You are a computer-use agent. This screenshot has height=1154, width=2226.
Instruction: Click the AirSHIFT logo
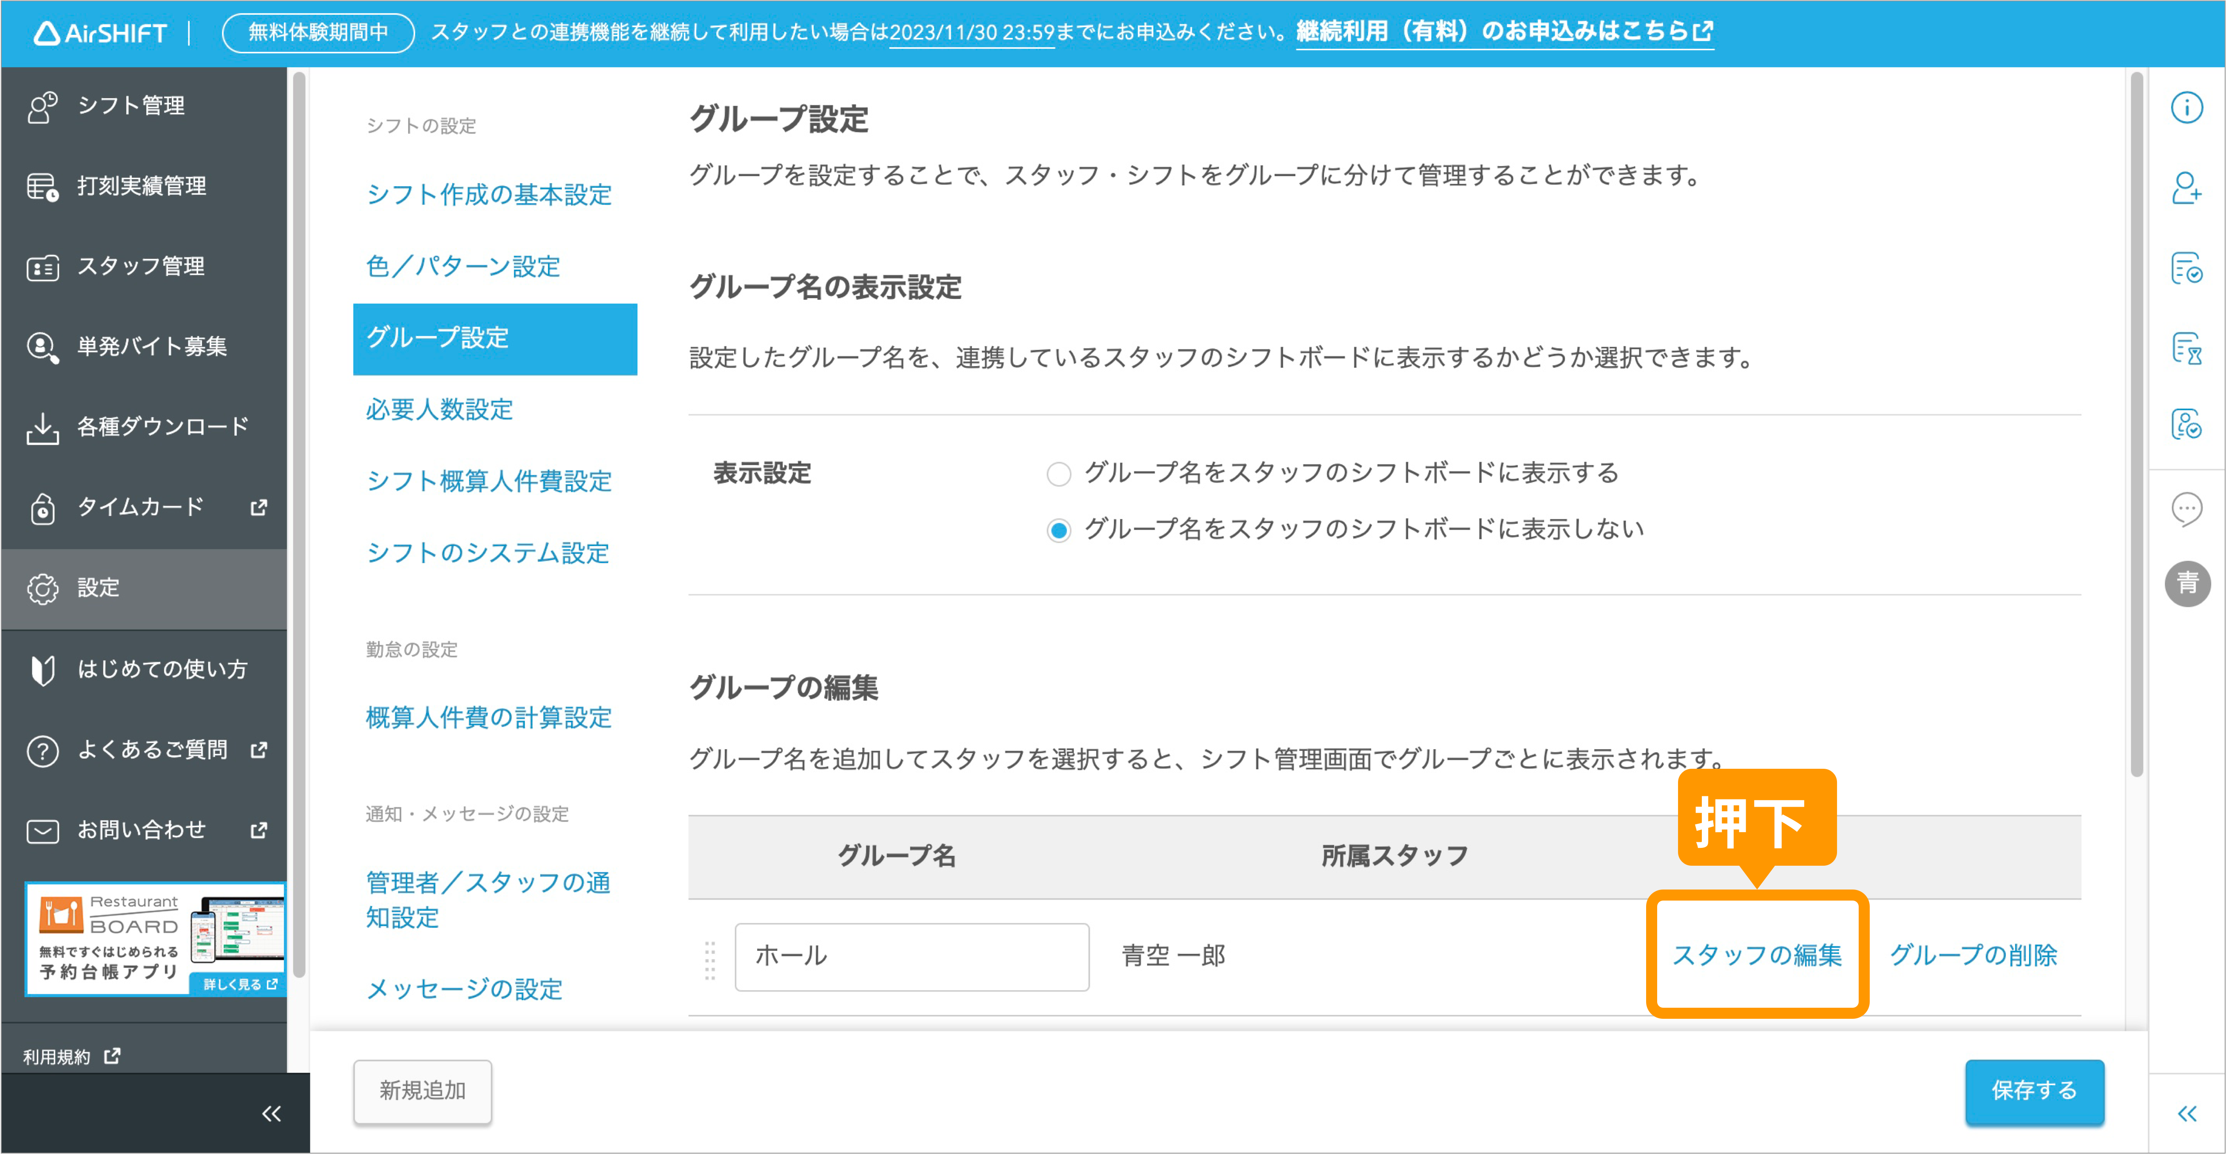click(100, 33)
